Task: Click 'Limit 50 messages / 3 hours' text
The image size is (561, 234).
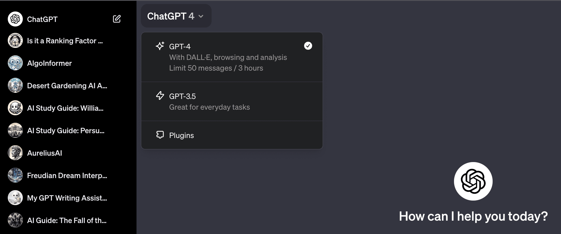Action: tap(216, 68)
